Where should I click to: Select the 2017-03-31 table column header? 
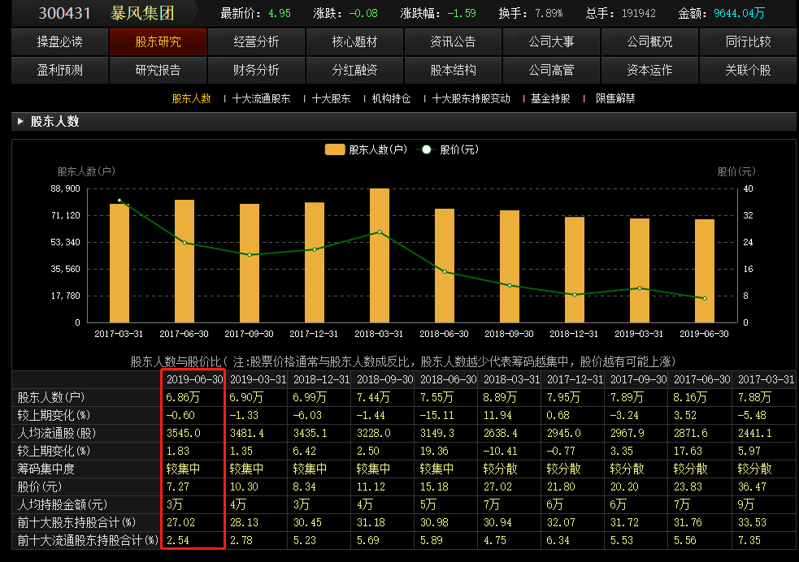(x=764, y=379)
